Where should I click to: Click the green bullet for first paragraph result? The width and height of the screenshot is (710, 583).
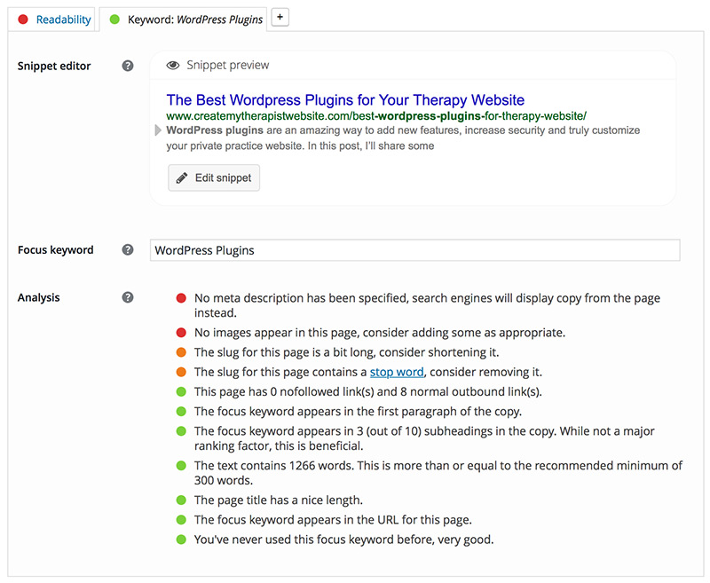click(181, 412)
